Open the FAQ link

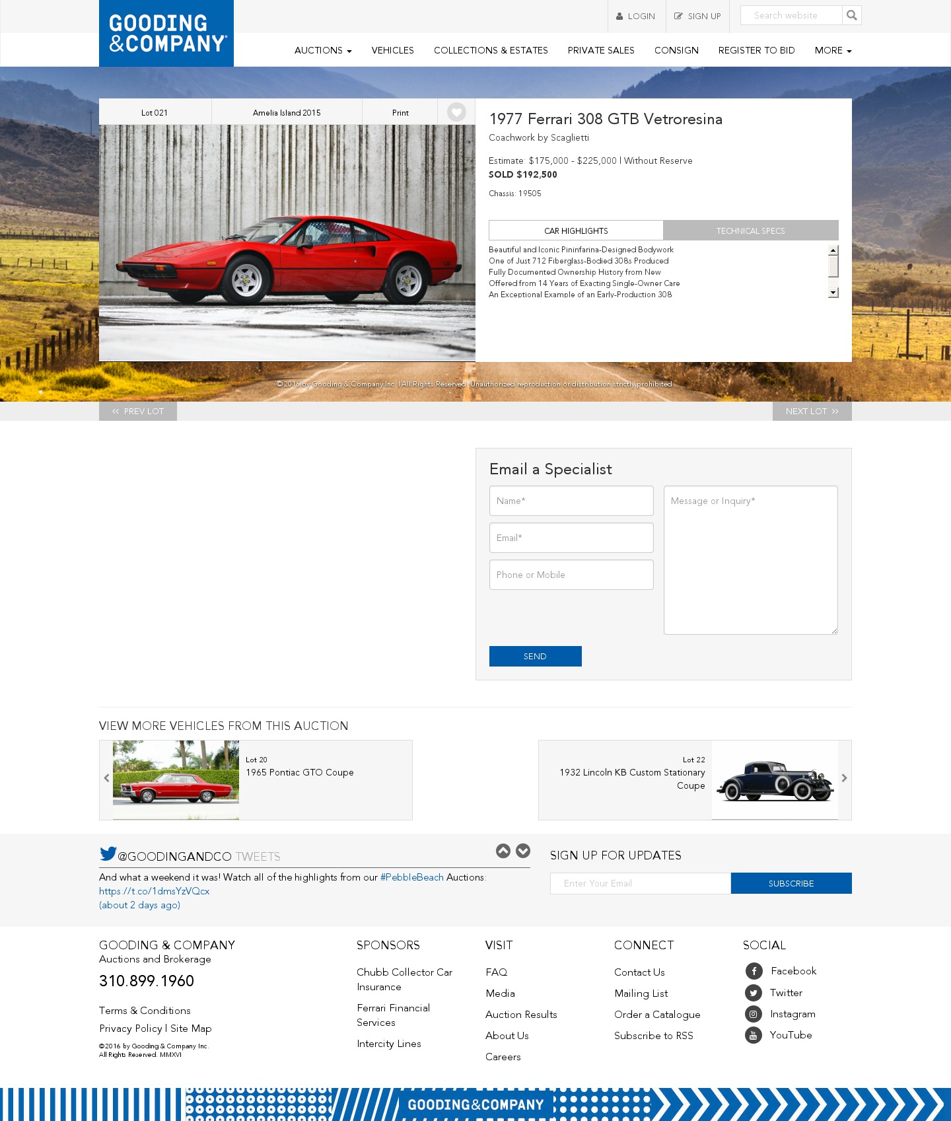(497, 972)
